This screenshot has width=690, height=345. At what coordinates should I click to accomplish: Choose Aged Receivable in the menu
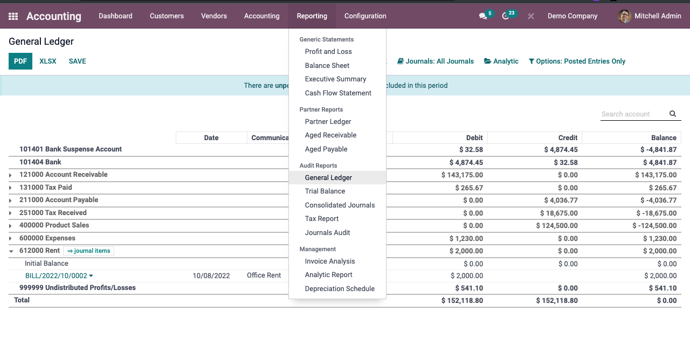tap(330, 135)
